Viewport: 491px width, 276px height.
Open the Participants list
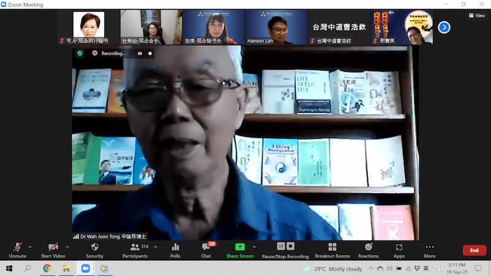[x=134, y=250]
